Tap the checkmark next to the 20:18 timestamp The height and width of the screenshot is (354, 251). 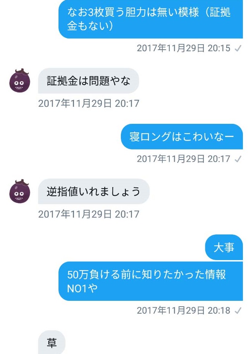pos(238,311)
